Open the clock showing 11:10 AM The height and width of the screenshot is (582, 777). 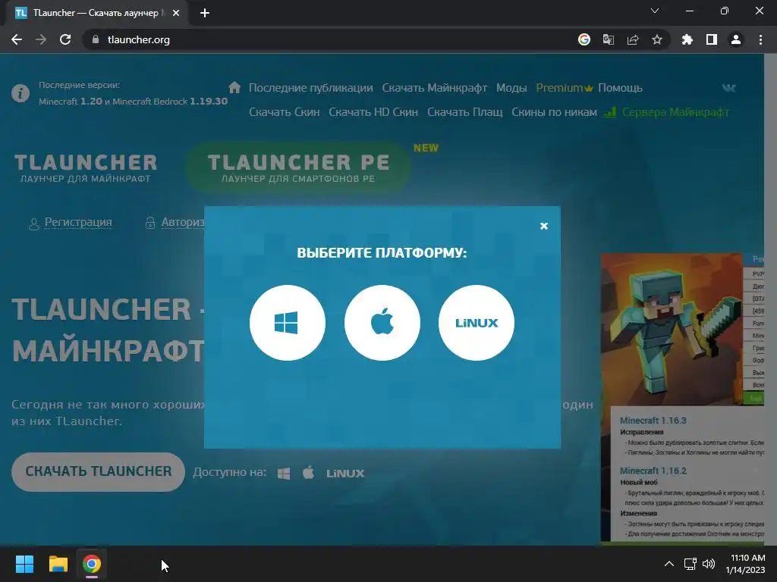pos(745,564)
